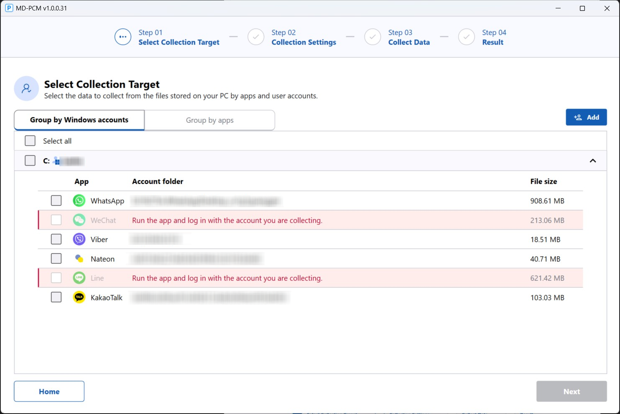The image size is (620, 414).
Task: Click the Step 01 progress circle icon
Action: tap(123, 37)
